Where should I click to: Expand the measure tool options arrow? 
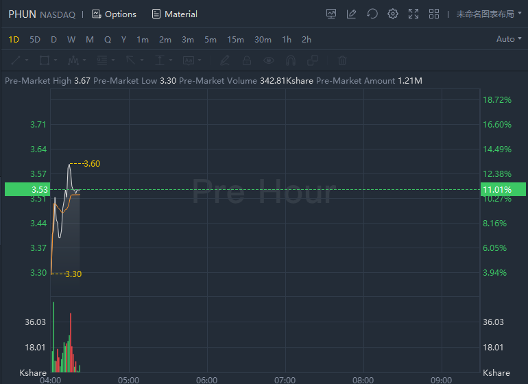click(171, 60)
